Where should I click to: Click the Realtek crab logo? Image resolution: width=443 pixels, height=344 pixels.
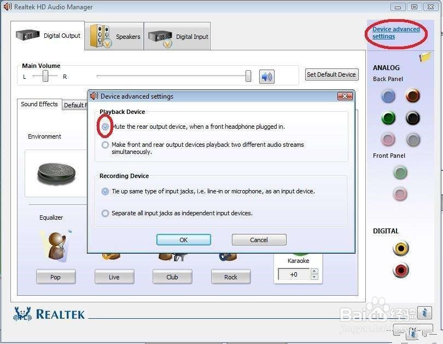22,314
